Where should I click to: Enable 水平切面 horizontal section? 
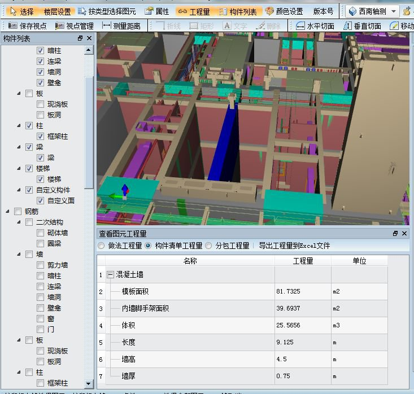pyautogui.click(x=315, y=26)
